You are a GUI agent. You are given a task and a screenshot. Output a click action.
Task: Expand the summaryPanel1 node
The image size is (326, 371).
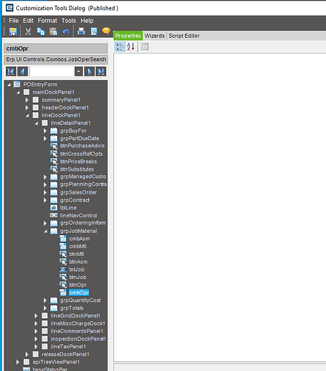27,100
